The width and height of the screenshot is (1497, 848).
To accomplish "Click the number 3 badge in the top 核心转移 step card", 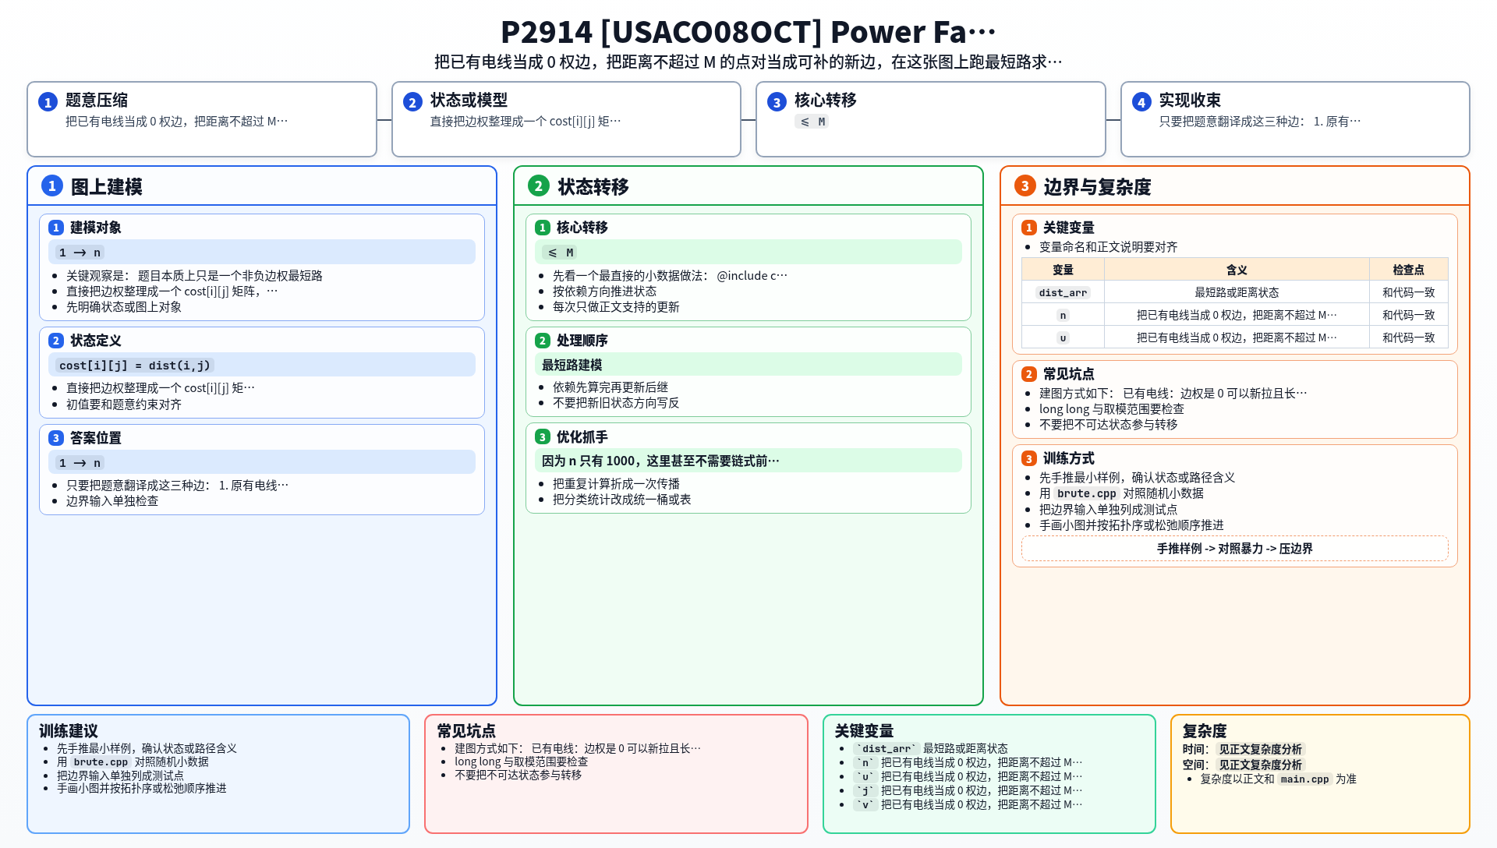I will [x=777, y=102].
